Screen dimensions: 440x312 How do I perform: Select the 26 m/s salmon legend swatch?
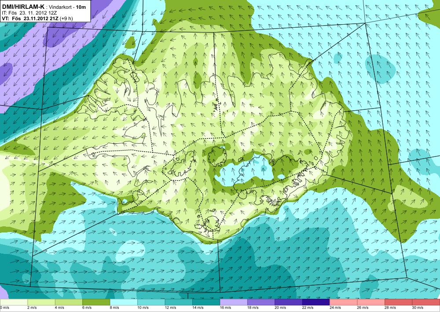[371, 302]
